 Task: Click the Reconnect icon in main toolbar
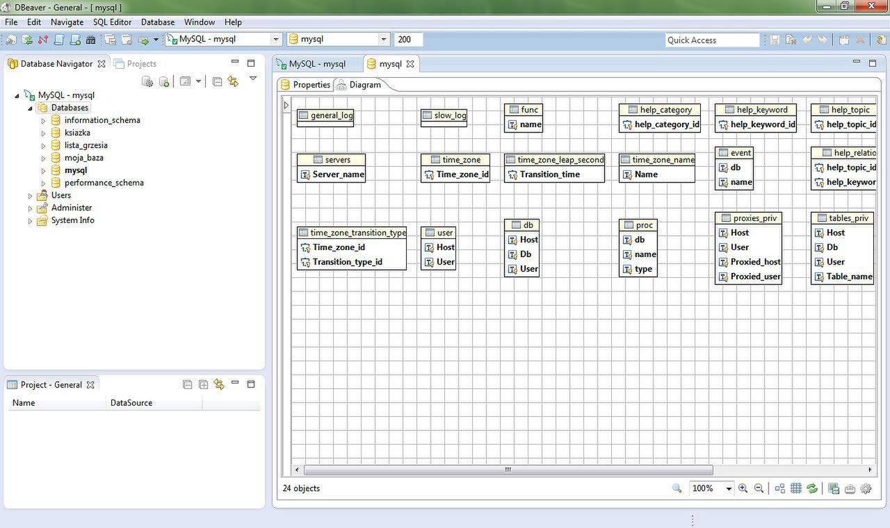(x=28, y=40)
